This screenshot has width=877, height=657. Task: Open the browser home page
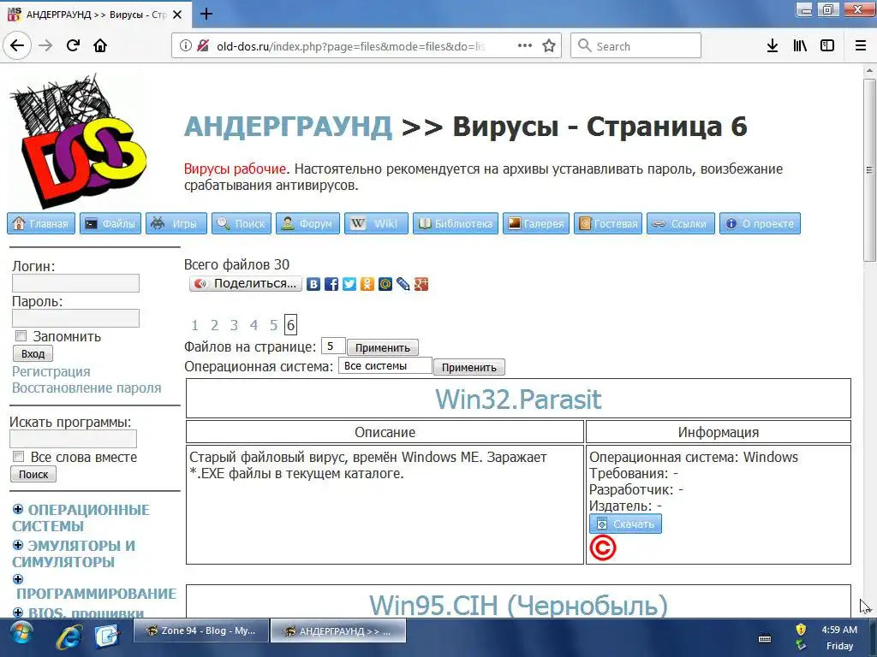click(100, 45)
